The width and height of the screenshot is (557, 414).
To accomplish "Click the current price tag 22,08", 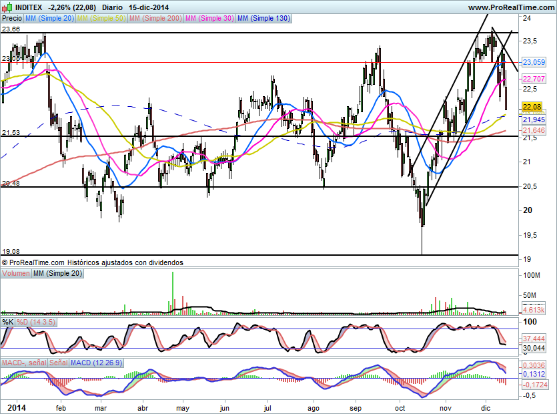I will click(x=532, y=107).
